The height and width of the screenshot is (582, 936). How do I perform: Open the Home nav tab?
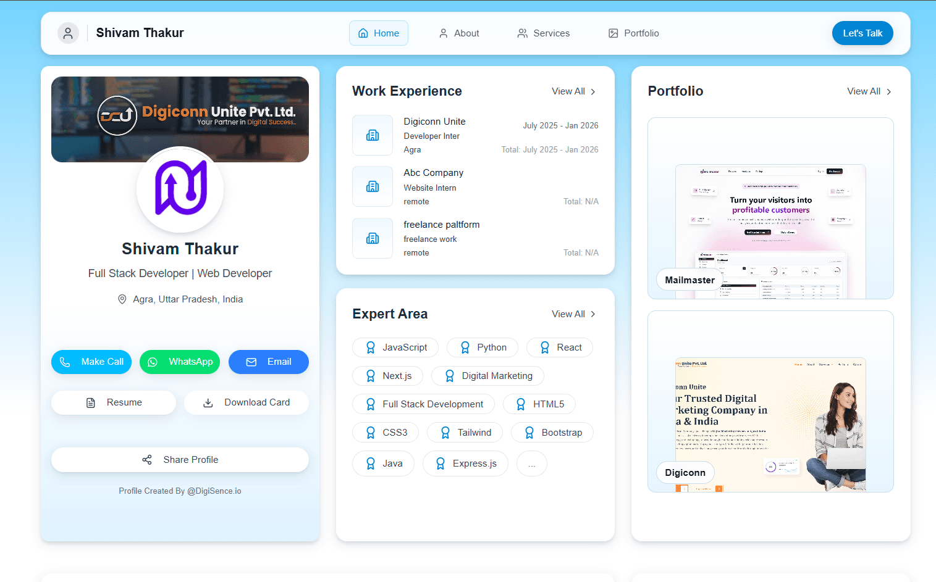(x=379, y=33)
